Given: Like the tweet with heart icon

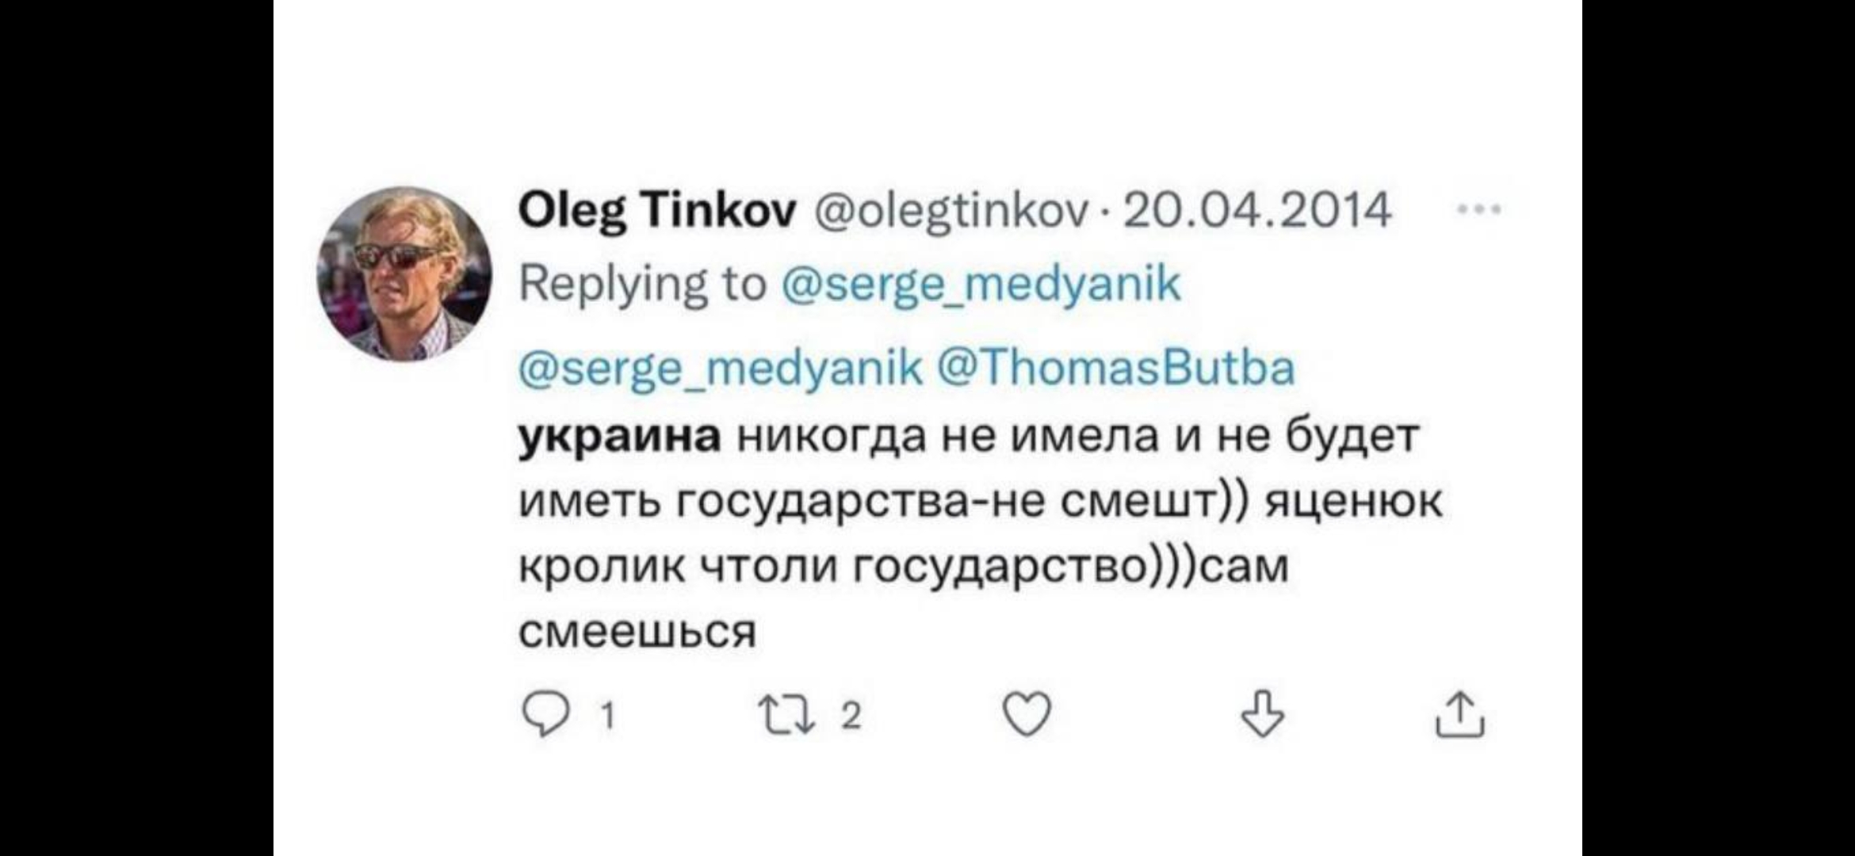Looking at the screenshot, I should coord(1027,715).
